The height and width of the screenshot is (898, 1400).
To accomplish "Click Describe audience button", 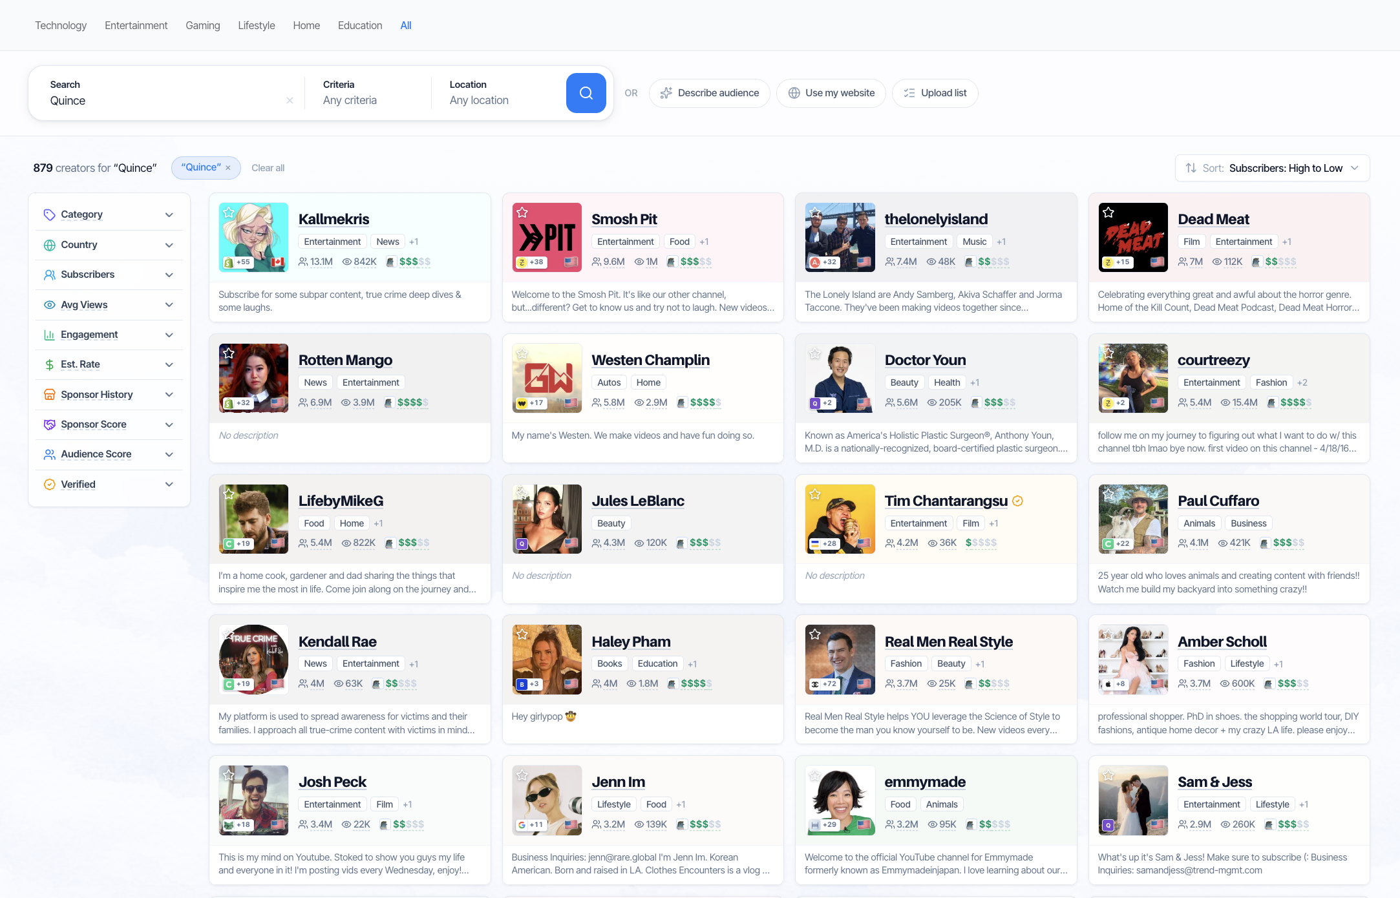I will pyautogui.click(x=710, y=93).
